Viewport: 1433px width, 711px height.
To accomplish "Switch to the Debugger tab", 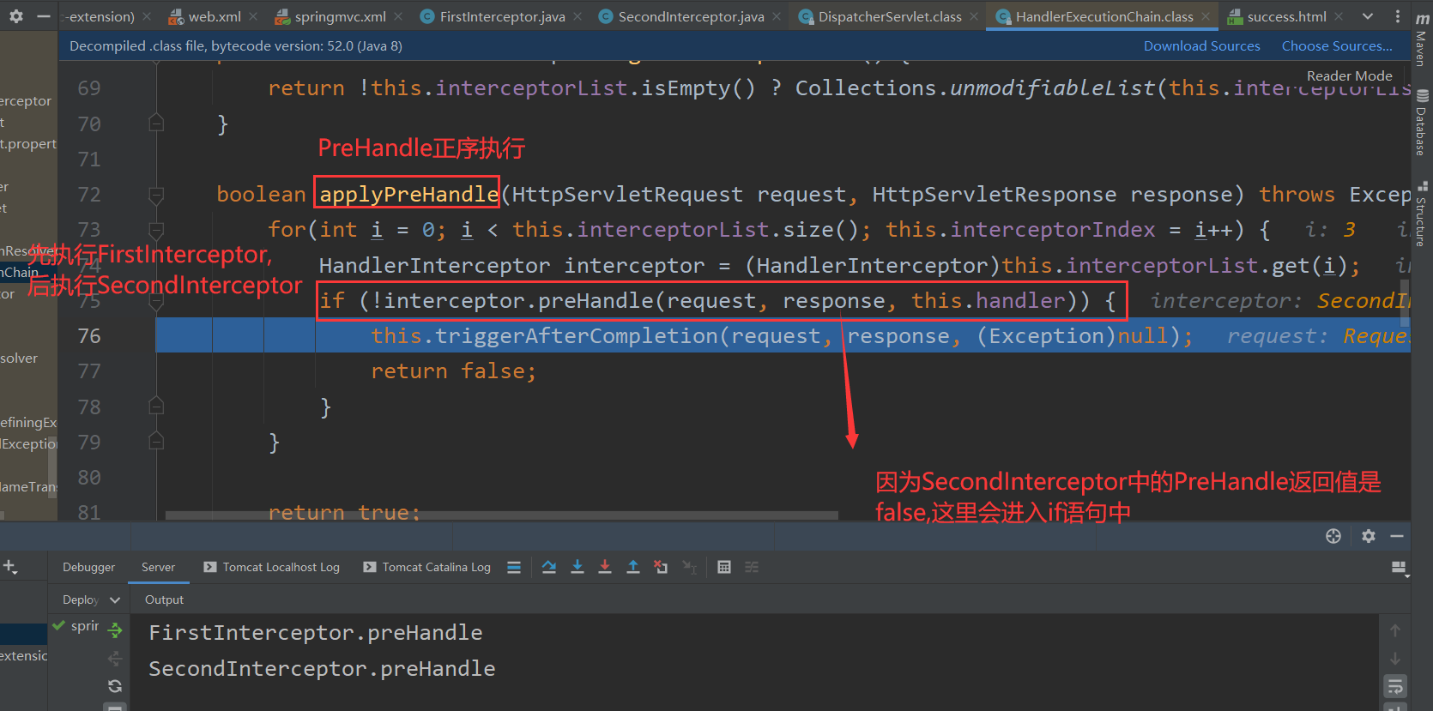I will (88, 567).
